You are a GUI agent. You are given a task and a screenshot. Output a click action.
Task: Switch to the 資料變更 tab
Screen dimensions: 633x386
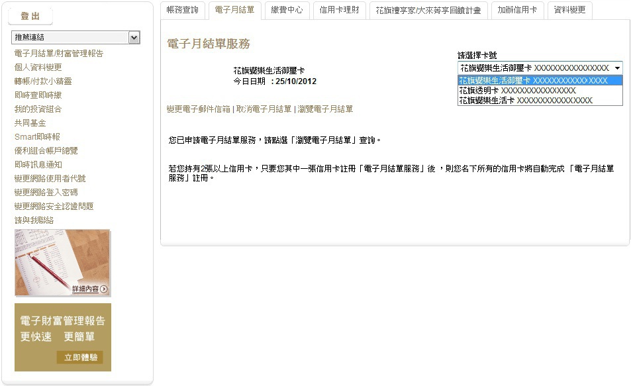[x=569, y=10]
